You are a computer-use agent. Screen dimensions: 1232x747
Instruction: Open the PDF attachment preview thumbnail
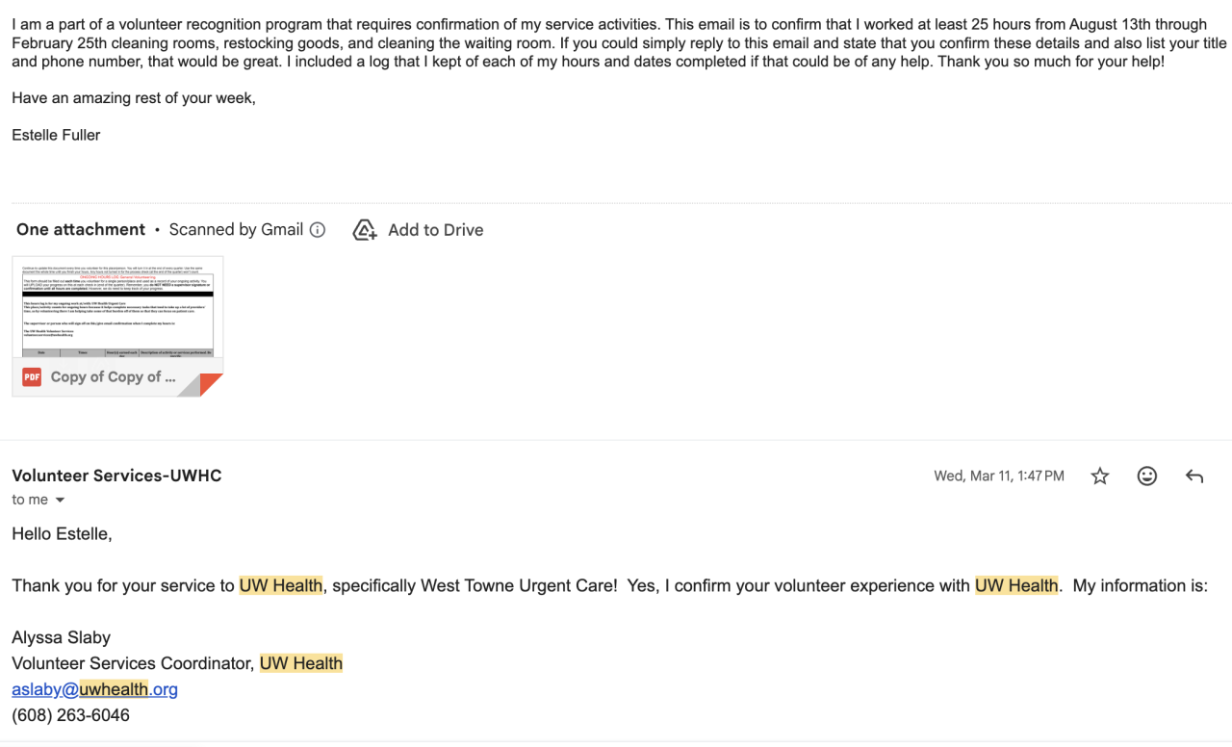point(117,308)
